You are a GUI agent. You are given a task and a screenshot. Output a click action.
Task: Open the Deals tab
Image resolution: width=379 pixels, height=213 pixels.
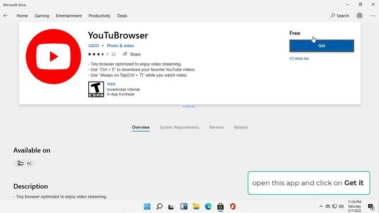pos(122,16)
